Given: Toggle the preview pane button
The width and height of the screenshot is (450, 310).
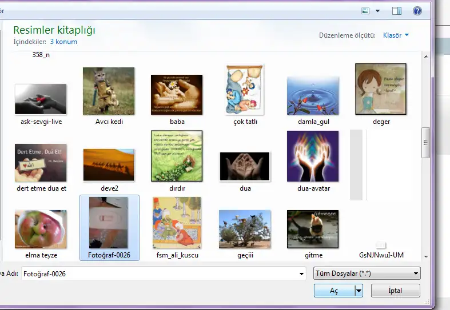Looking at the screenshot, I should pyautogui.click(x=397, y=11).
